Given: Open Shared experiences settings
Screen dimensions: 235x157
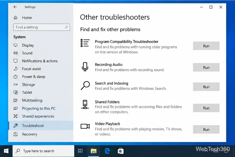Looking at the screenshot, I should coord(38,116).
